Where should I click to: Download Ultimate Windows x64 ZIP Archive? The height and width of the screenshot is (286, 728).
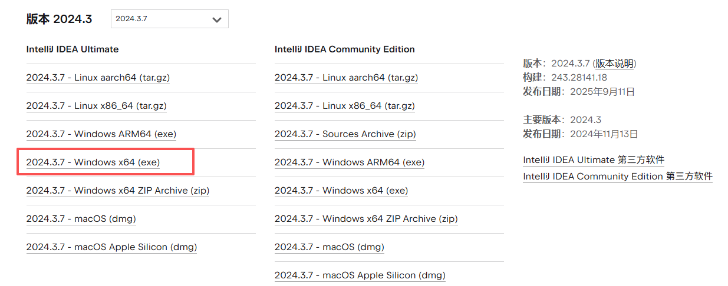[x=117, y=191]
